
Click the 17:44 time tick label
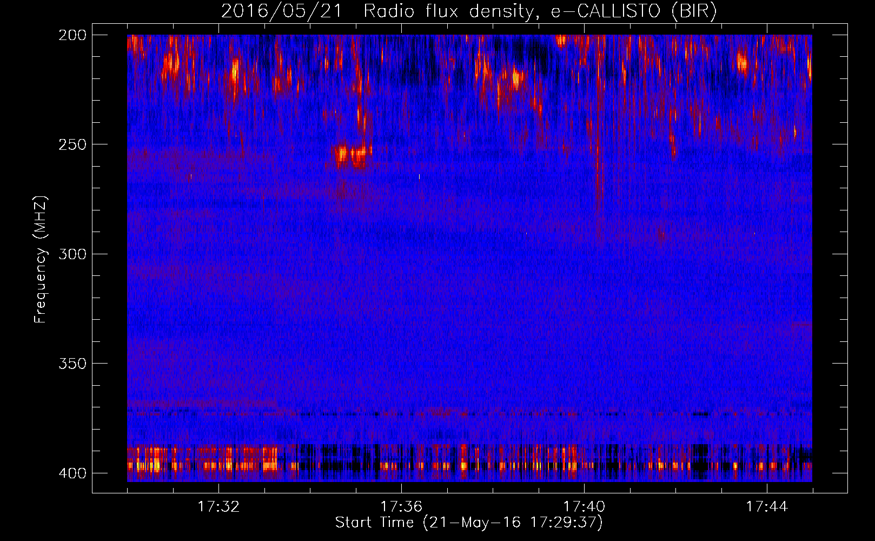tap(767, 507)
